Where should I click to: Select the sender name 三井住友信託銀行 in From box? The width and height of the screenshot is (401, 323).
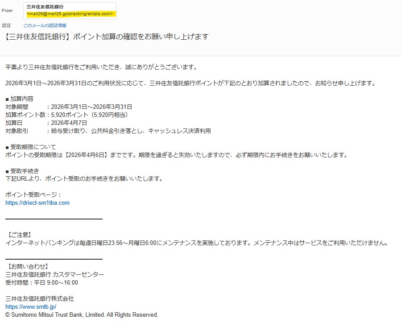(x=45, y=7)
